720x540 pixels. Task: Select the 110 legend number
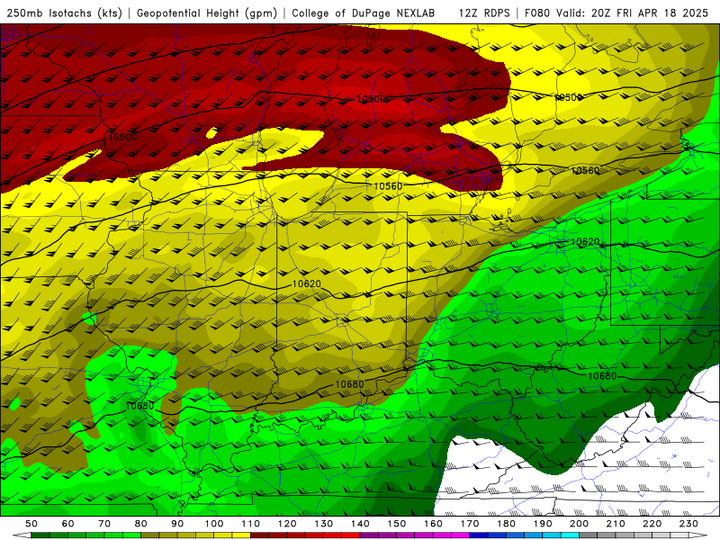[x=251, y=524]
